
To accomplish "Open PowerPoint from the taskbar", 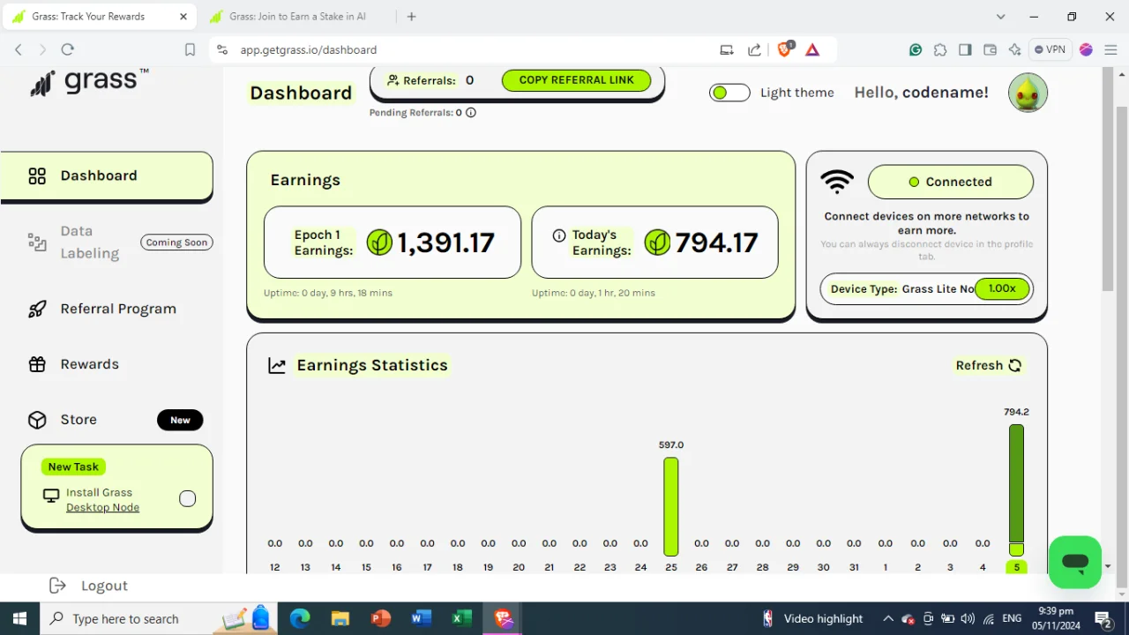I will (381, 619).
